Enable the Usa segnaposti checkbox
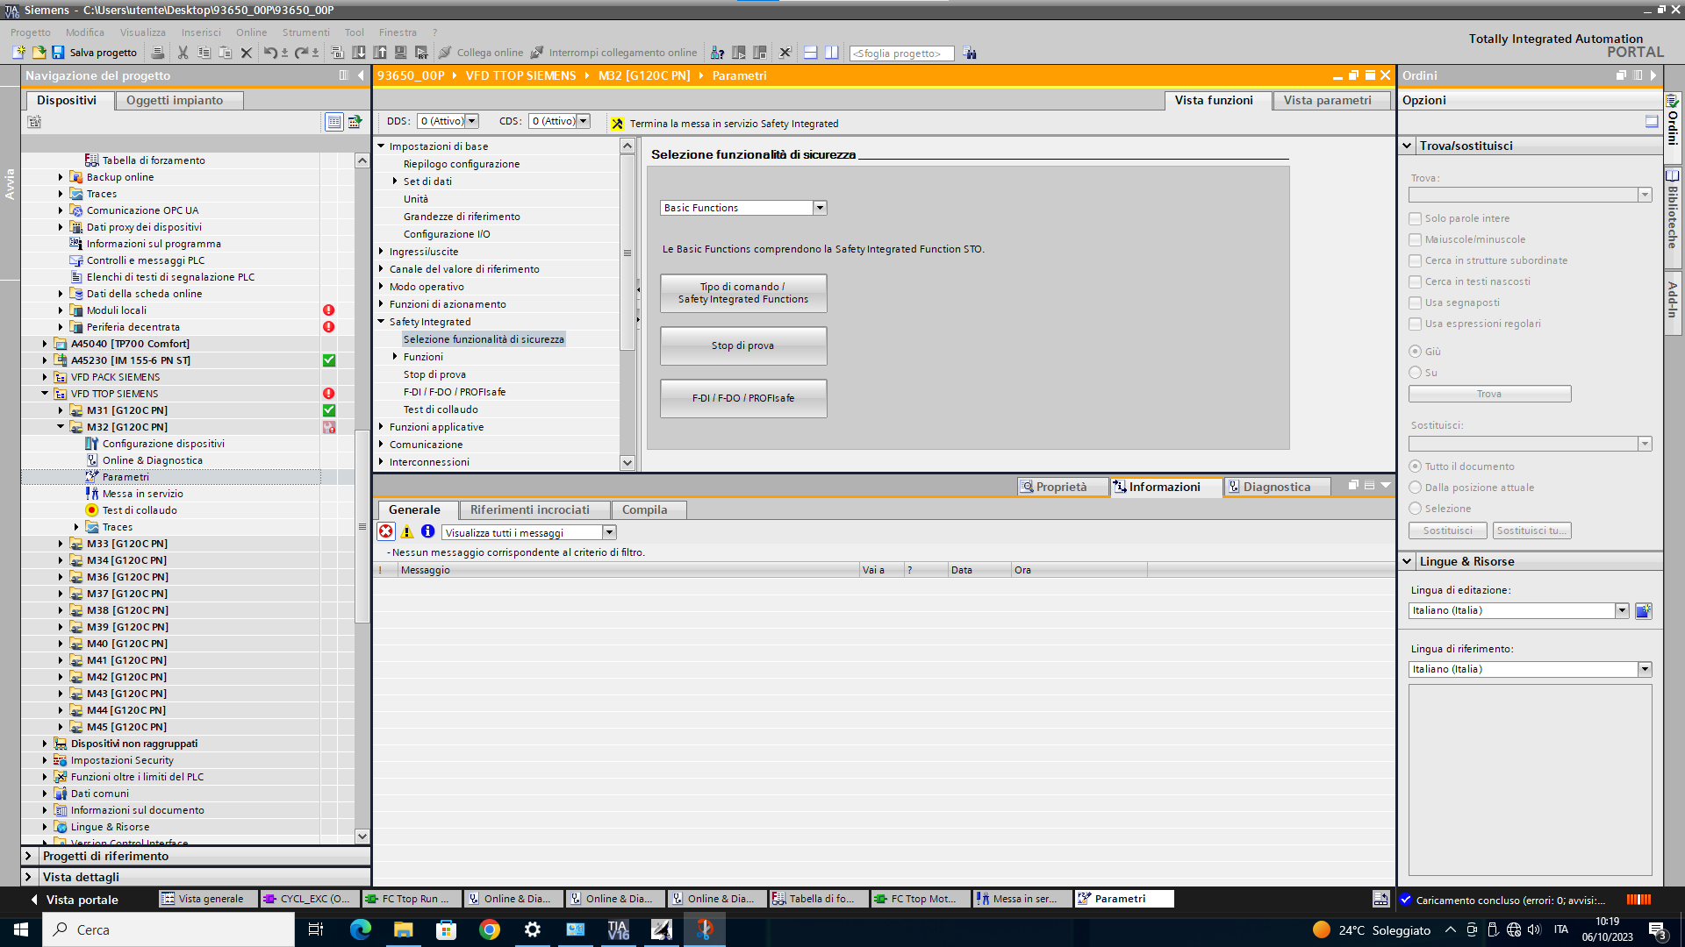 coord(1415,303)
